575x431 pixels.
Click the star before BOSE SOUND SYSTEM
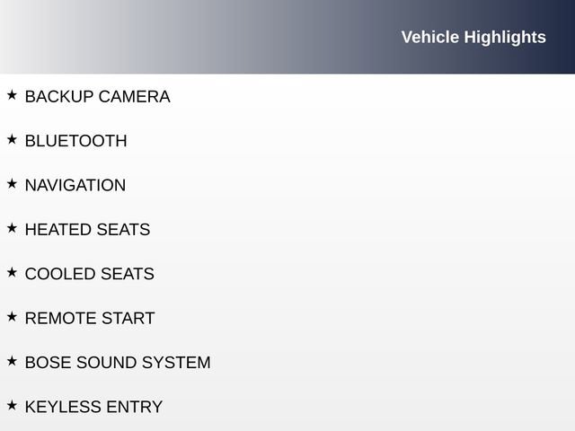coord(12,361)
